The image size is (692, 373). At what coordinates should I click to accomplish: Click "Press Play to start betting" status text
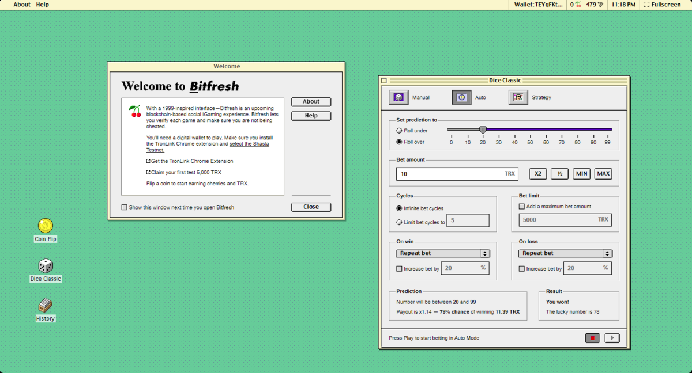click(x=434, y=338)
